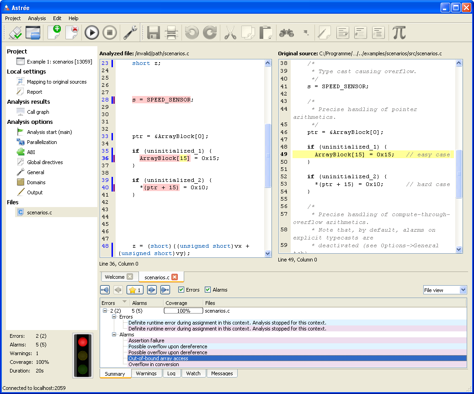Stop the analysis with the stop button
474x394 pixels.
click(x=109, y=32)
